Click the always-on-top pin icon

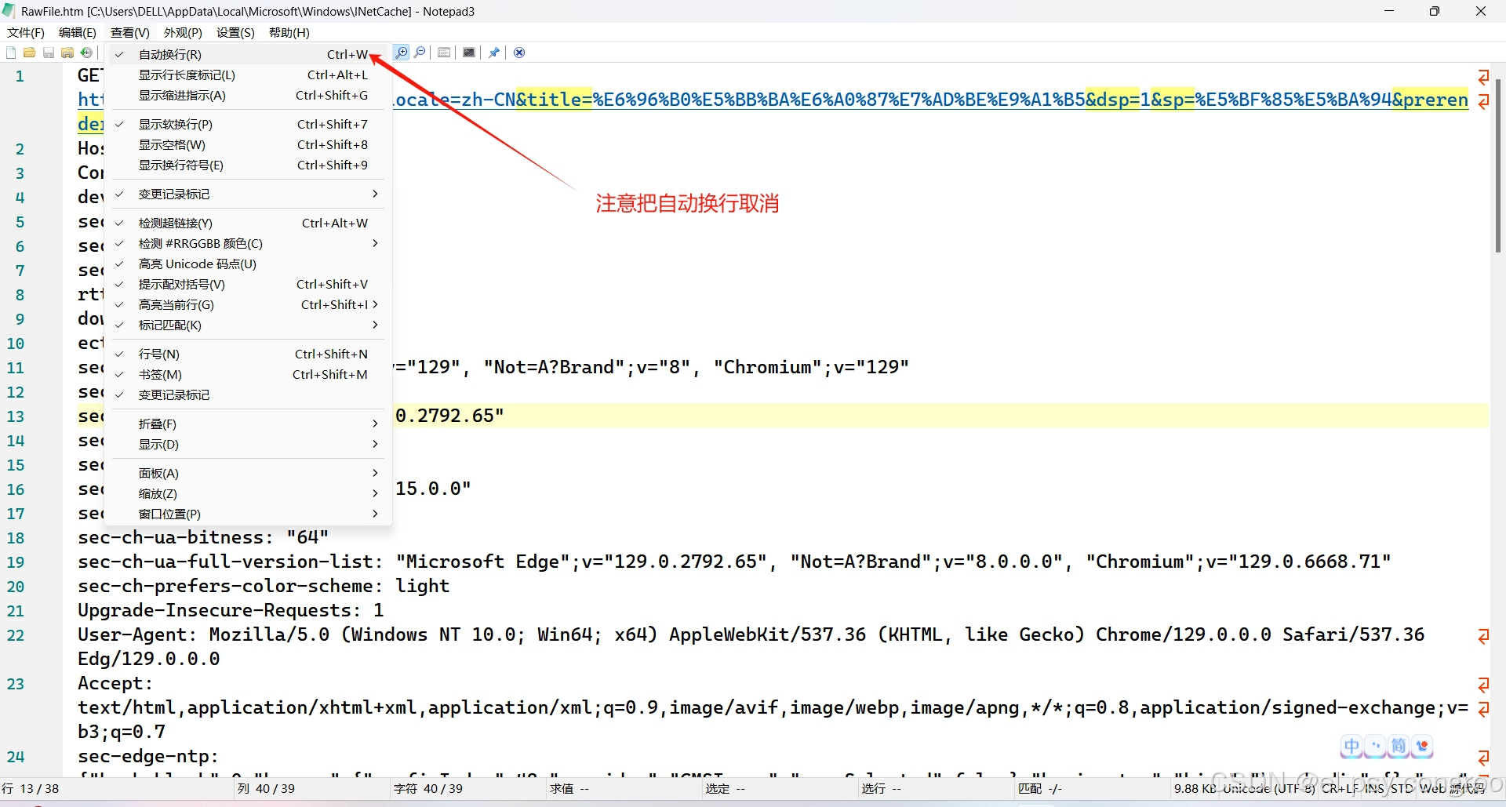click(x=494, y=53)
